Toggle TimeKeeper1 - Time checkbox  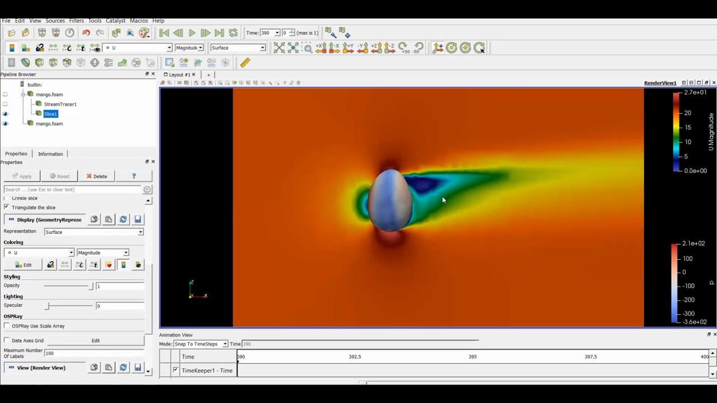(x=175, y=370)
